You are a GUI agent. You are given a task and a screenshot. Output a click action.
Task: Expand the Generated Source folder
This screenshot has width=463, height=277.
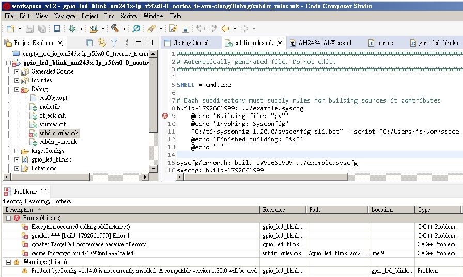coord(17,71)
